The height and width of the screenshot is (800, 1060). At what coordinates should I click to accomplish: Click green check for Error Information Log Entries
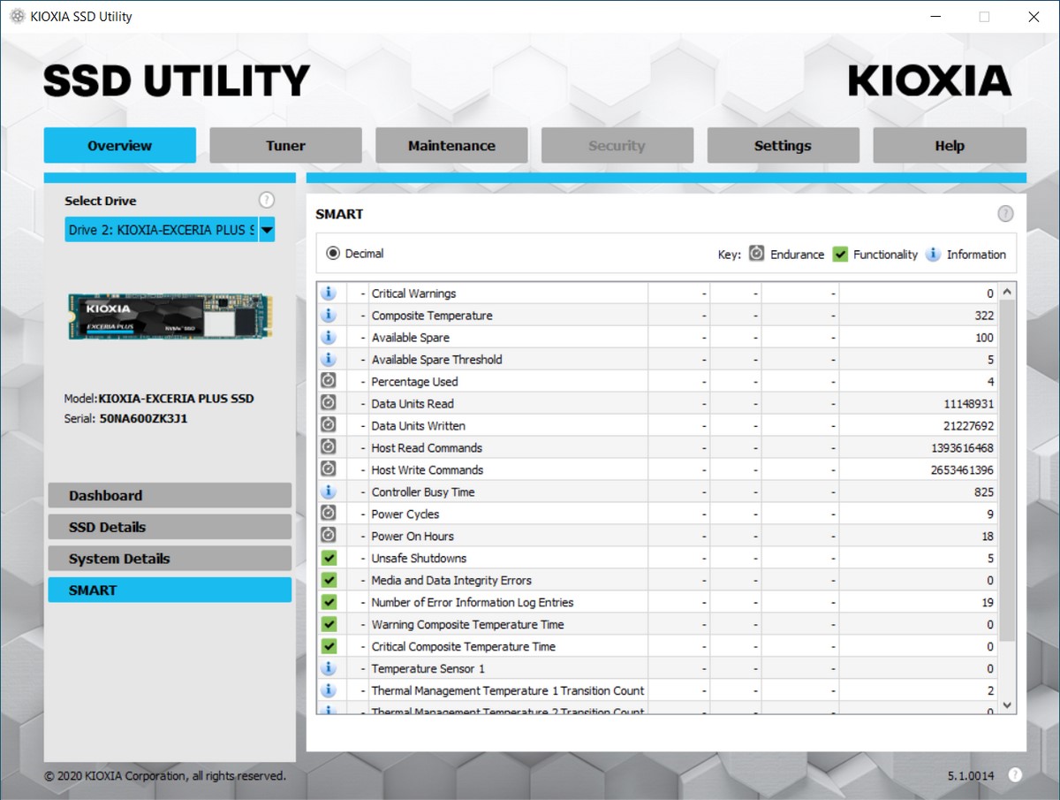329,602
